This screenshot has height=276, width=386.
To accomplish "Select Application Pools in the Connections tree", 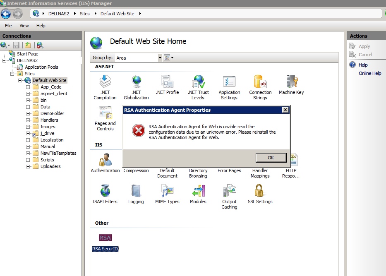I will click(x=41, y=67).
